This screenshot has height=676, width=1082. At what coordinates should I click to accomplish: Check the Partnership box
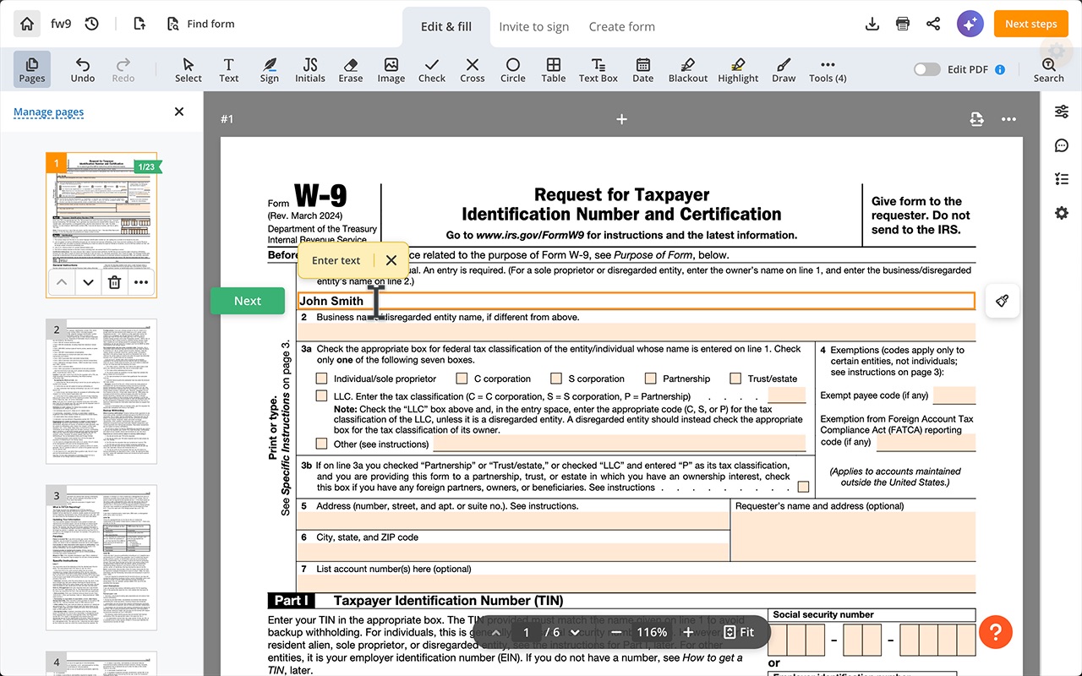[651, 379]
